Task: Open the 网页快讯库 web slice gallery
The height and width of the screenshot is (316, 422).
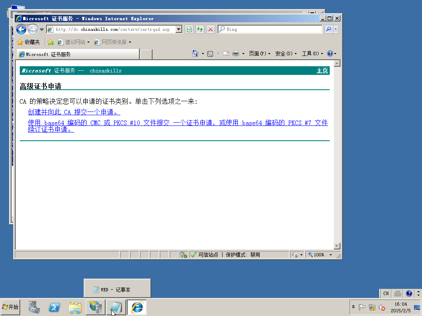Action: (113, 42)
